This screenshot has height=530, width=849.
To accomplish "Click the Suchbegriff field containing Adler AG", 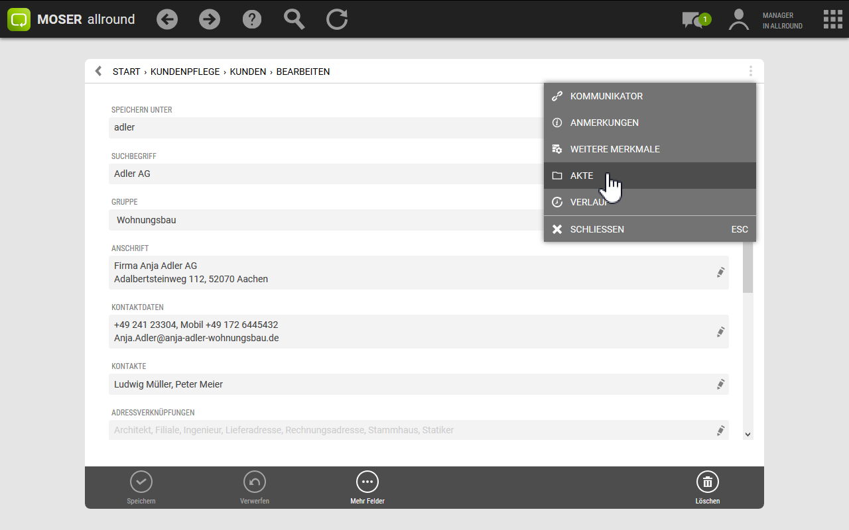I will 325,174.
